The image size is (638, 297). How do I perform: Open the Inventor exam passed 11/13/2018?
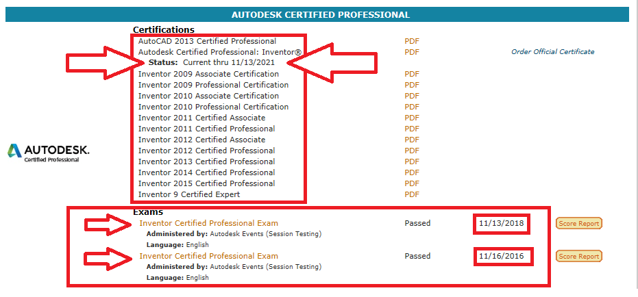[x=209, y=223]
